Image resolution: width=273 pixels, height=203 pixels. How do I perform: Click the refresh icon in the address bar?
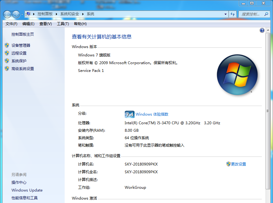coord(233,14)
